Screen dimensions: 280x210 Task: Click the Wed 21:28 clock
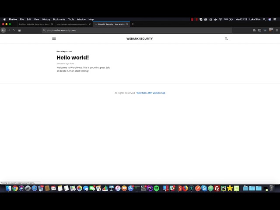tap(241, 19)
